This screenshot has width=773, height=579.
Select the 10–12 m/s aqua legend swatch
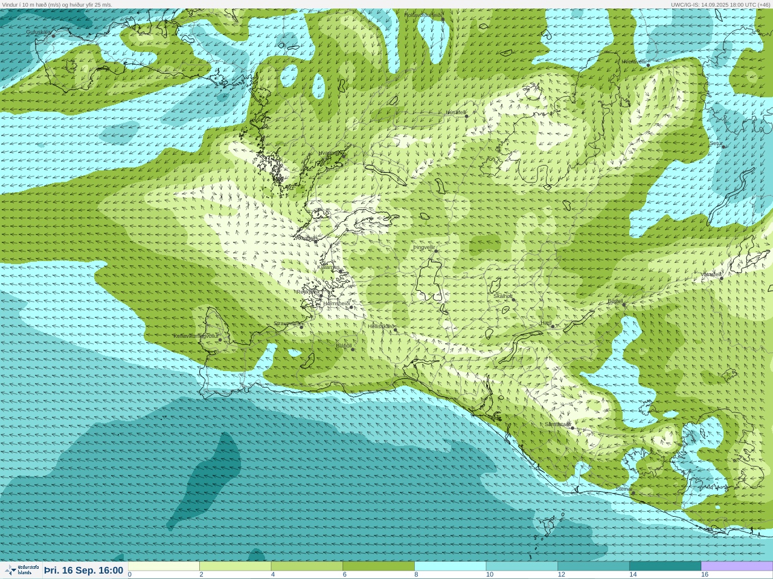[522, 566]
